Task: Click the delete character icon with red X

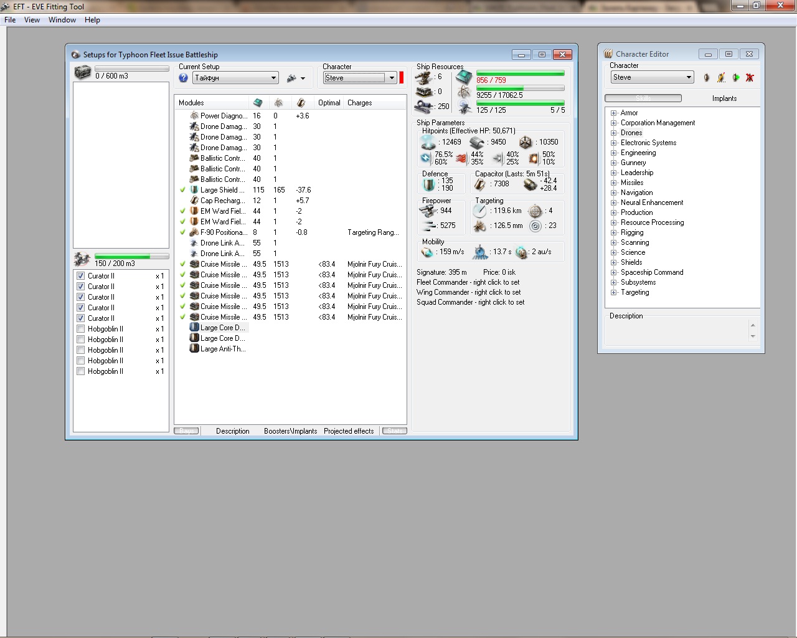Action: pyautogui.click(x=750, y=78)
